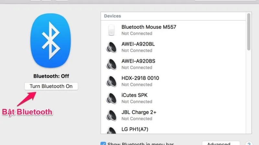Open help with the question mark button
The width and height of the screenshot is (259, 145).
[x=249, y=144]
